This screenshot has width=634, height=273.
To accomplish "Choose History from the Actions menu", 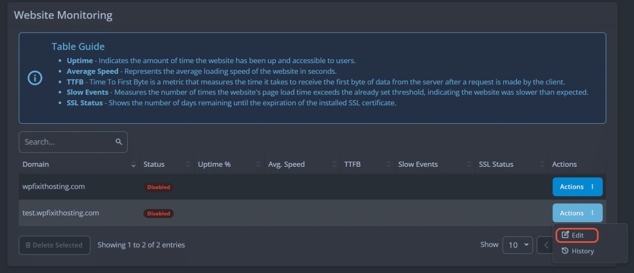I will click(578, 251).
